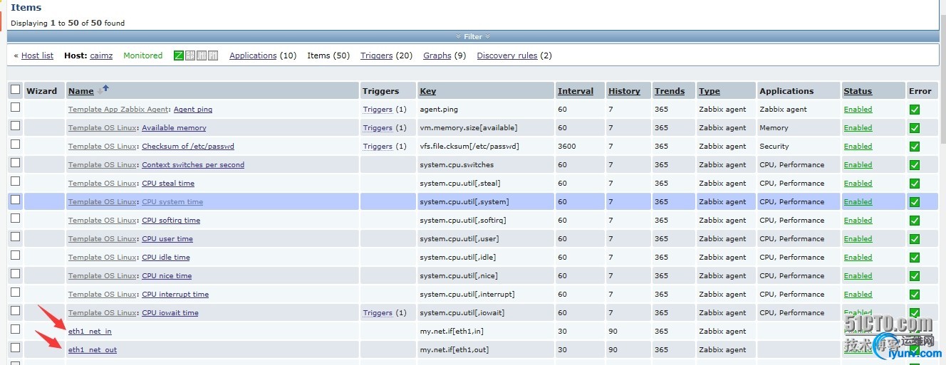Click the SNMP availability icon
946x365 pixels.
(190, 55)
